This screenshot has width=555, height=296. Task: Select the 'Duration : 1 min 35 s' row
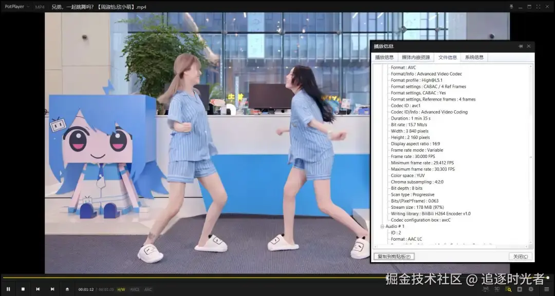point(411,119)
